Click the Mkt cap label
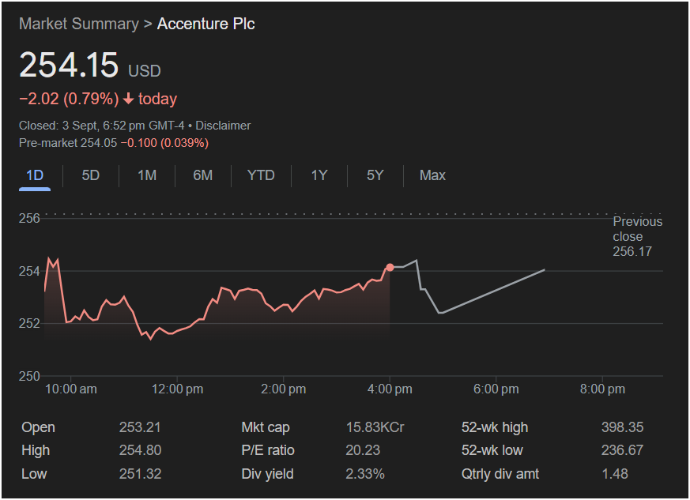 [x=266, y=427]
